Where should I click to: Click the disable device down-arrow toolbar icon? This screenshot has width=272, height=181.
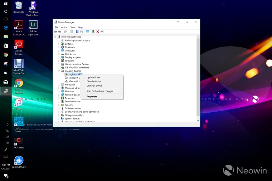pos(102,31)
